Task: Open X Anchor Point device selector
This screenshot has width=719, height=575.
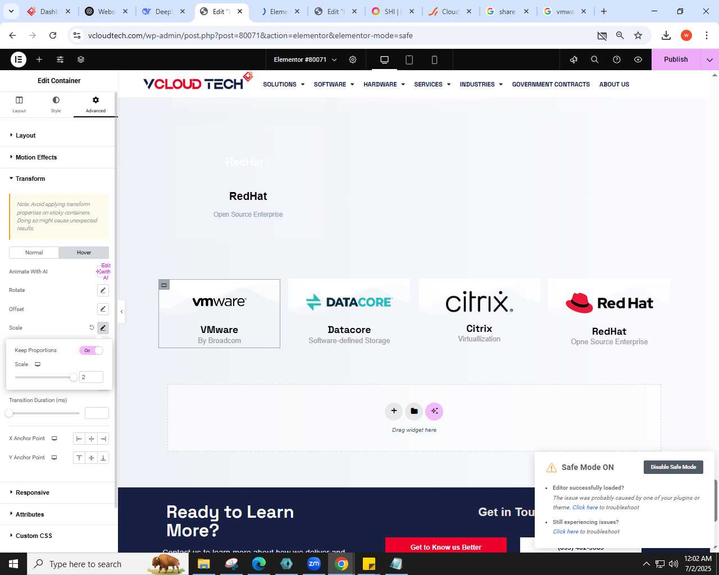Action: (54, 439)
